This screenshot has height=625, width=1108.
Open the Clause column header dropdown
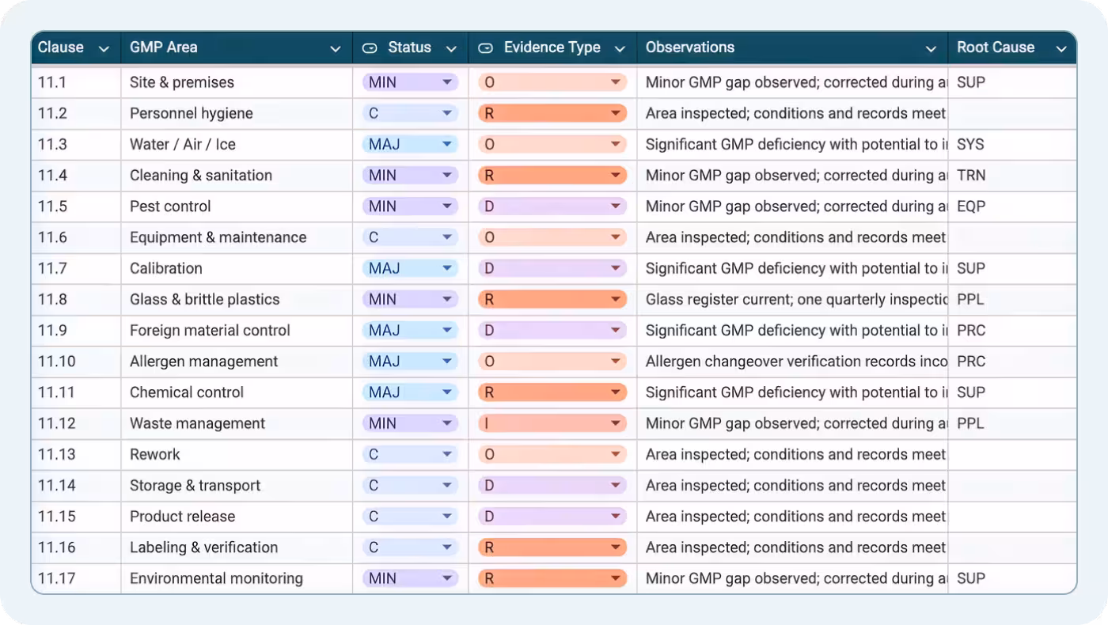[104, 47]
